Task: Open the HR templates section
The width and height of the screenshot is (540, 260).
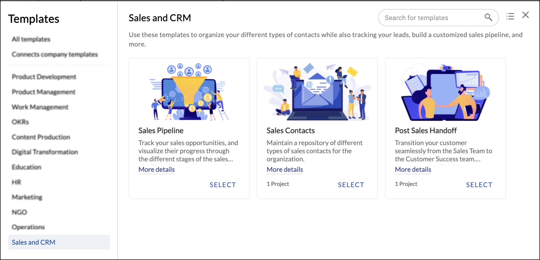Action: (16, 182)
